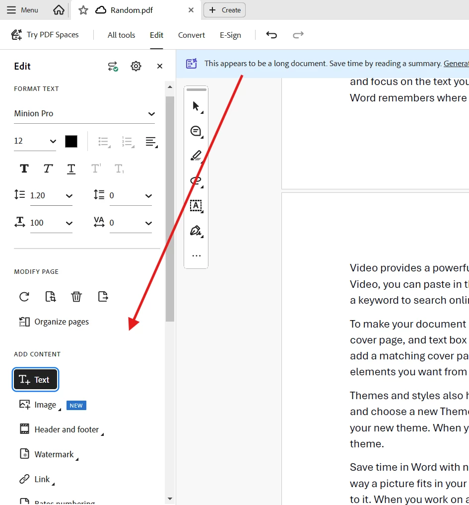This screenshot has width=469, height=505.
Task: Toggle subscript formatting
Action: (119, 168)
